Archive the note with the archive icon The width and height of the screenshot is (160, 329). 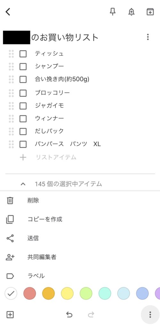click(x=150, y=12)
